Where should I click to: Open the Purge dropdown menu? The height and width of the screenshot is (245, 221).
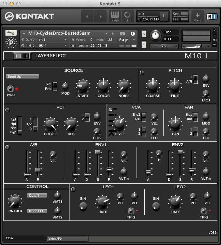point(127,40)
